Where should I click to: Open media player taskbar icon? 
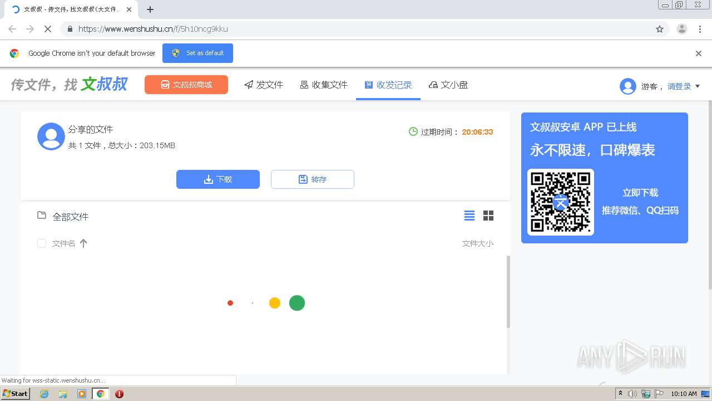pos(82,394)
